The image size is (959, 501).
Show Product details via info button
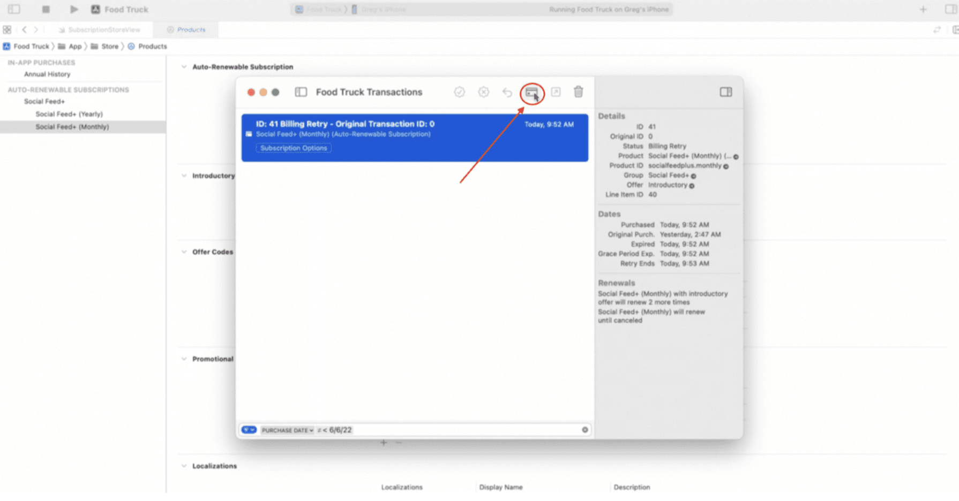tap(736, 156)
